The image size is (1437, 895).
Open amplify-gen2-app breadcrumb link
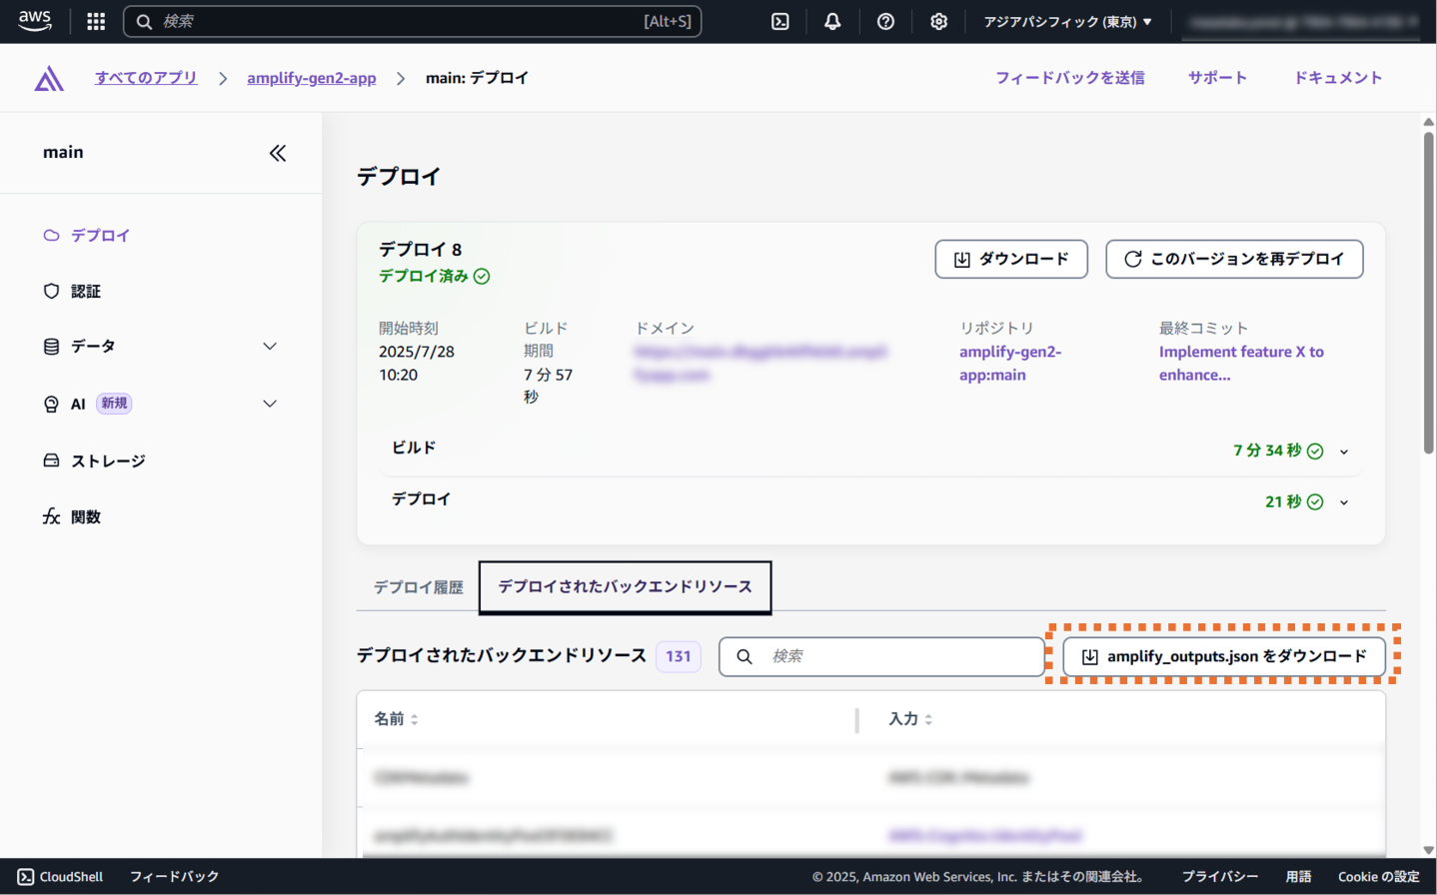point(312,78)
